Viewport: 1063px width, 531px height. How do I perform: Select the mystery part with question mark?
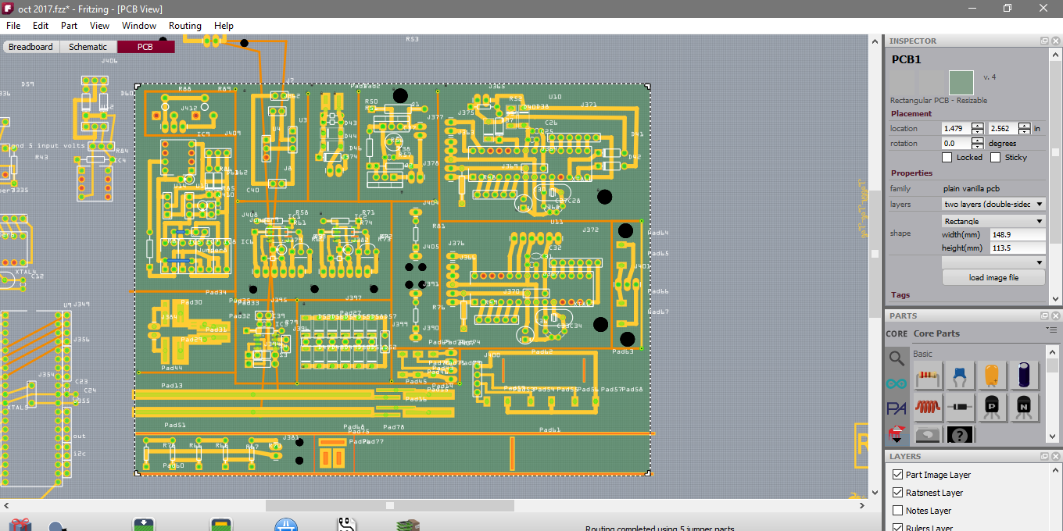[x=960, y=435]
